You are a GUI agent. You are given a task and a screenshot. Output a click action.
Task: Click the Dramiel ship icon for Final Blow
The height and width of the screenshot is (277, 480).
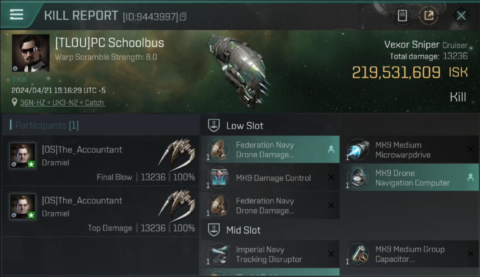point(176,152)
